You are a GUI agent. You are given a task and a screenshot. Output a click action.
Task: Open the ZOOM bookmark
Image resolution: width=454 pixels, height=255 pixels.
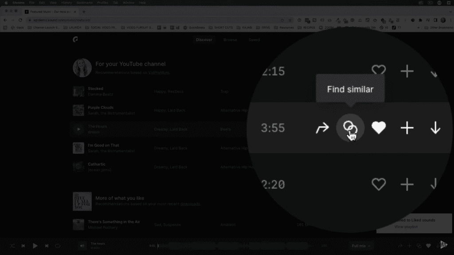(326, 28)
